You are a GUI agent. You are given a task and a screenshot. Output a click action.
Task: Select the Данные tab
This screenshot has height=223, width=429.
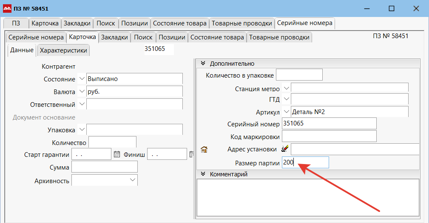[x=22, y=50]
